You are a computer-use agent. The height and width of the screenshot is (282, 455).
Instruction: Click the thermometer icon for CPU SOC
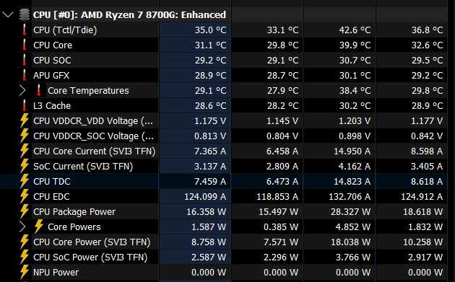tap(25, 60)
